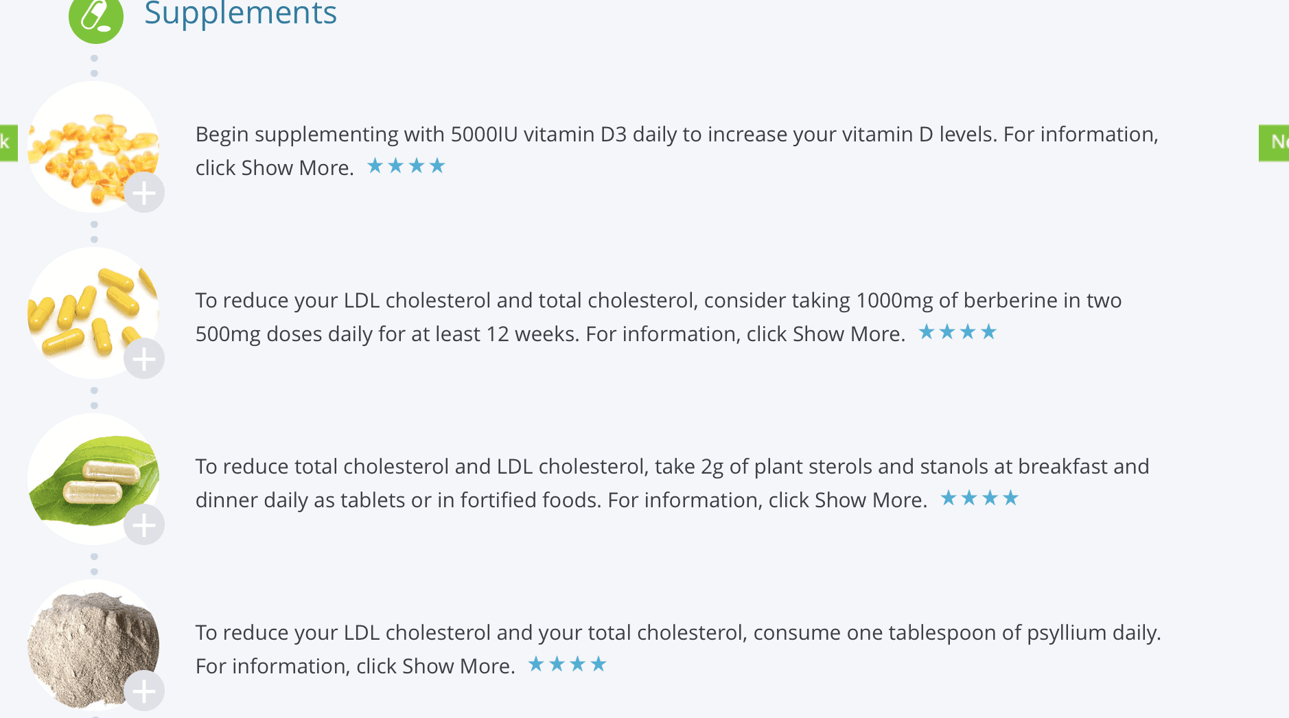Viewport: 1289px width, 718px height.
Task: Expand the psyllium recommendation plus icon
Action: pos(144,691)
